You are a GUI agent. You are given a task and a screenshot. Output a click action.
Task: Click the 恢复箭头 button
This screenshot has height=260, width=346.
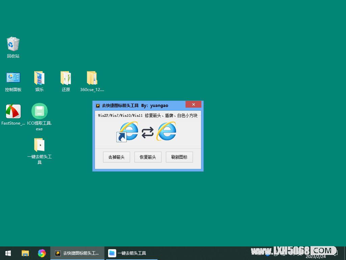(x=148, y=157)
